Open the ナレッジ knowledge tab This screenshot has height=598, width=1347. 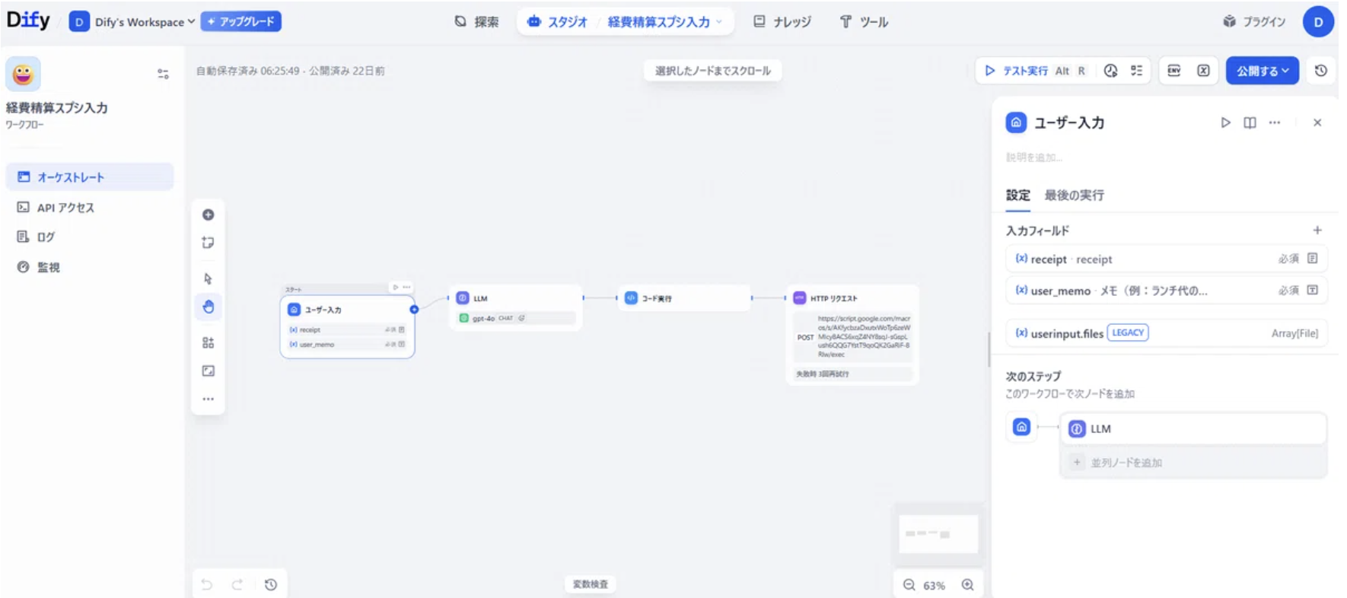pyautogui.click(x=782, y=22)
